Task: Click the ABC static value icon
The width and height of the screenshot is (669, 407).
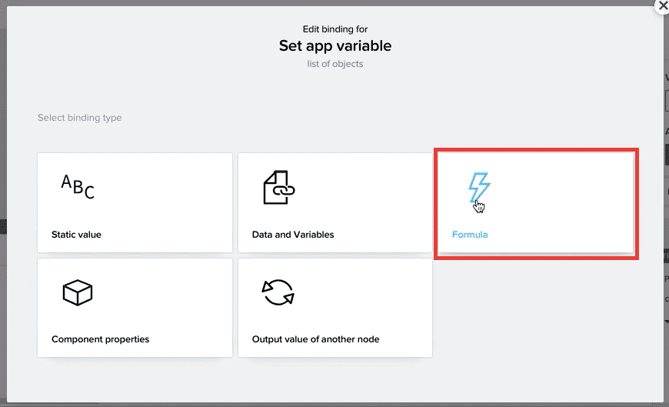Action: 77,187
